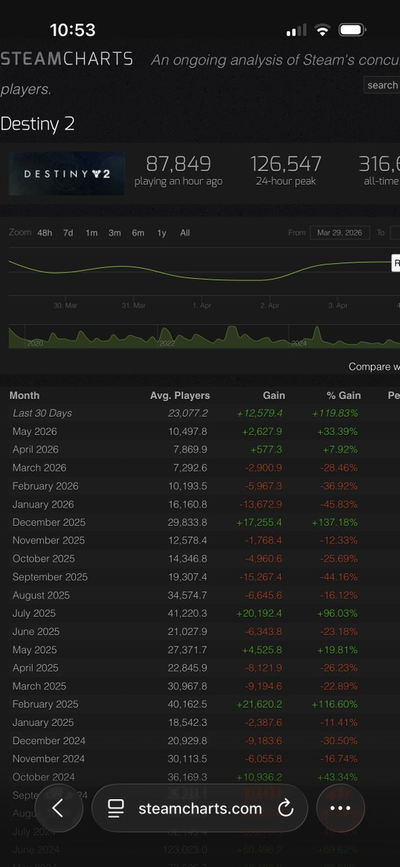Click the Gain column header
Screen dimensions: 400x867
274,395
